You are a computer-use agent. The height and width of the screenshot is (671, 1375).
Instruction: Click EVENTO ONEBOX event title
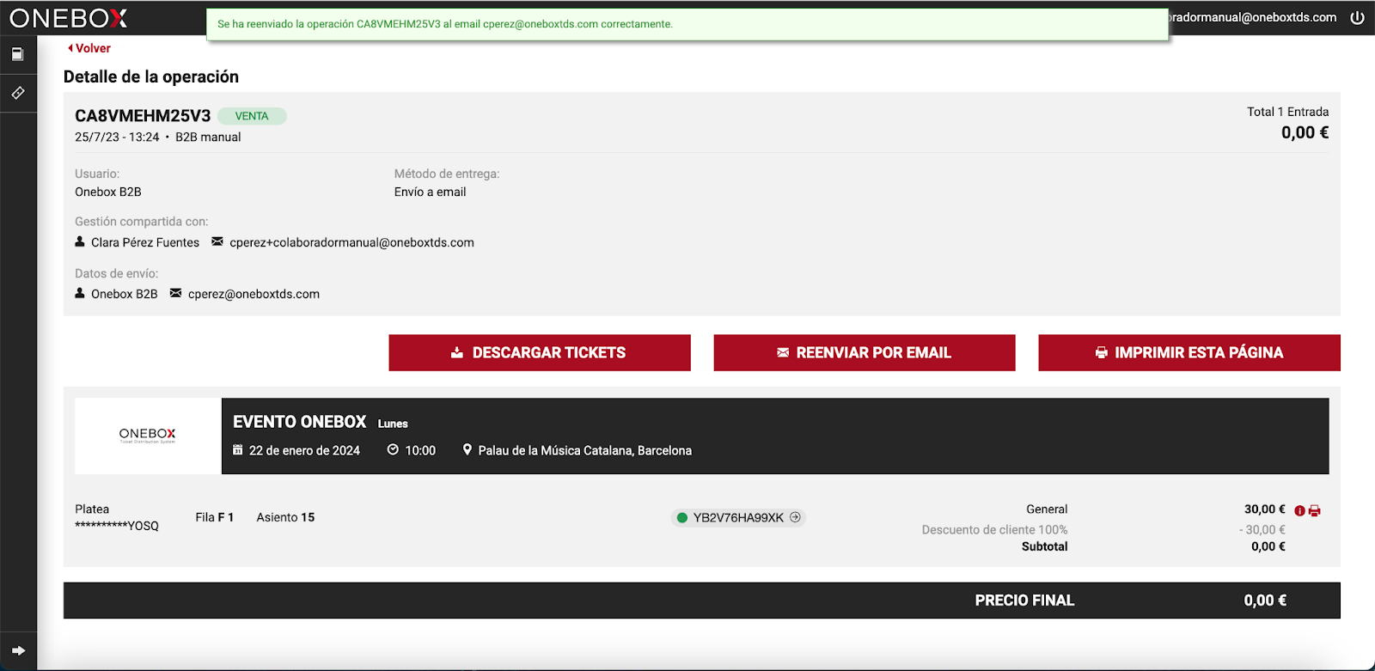pos(300,422)
